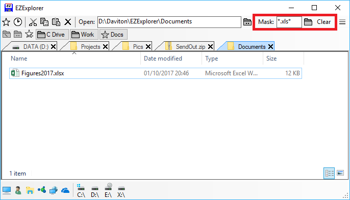Click the favorites star icon in top toolbar

coord(6,22)
